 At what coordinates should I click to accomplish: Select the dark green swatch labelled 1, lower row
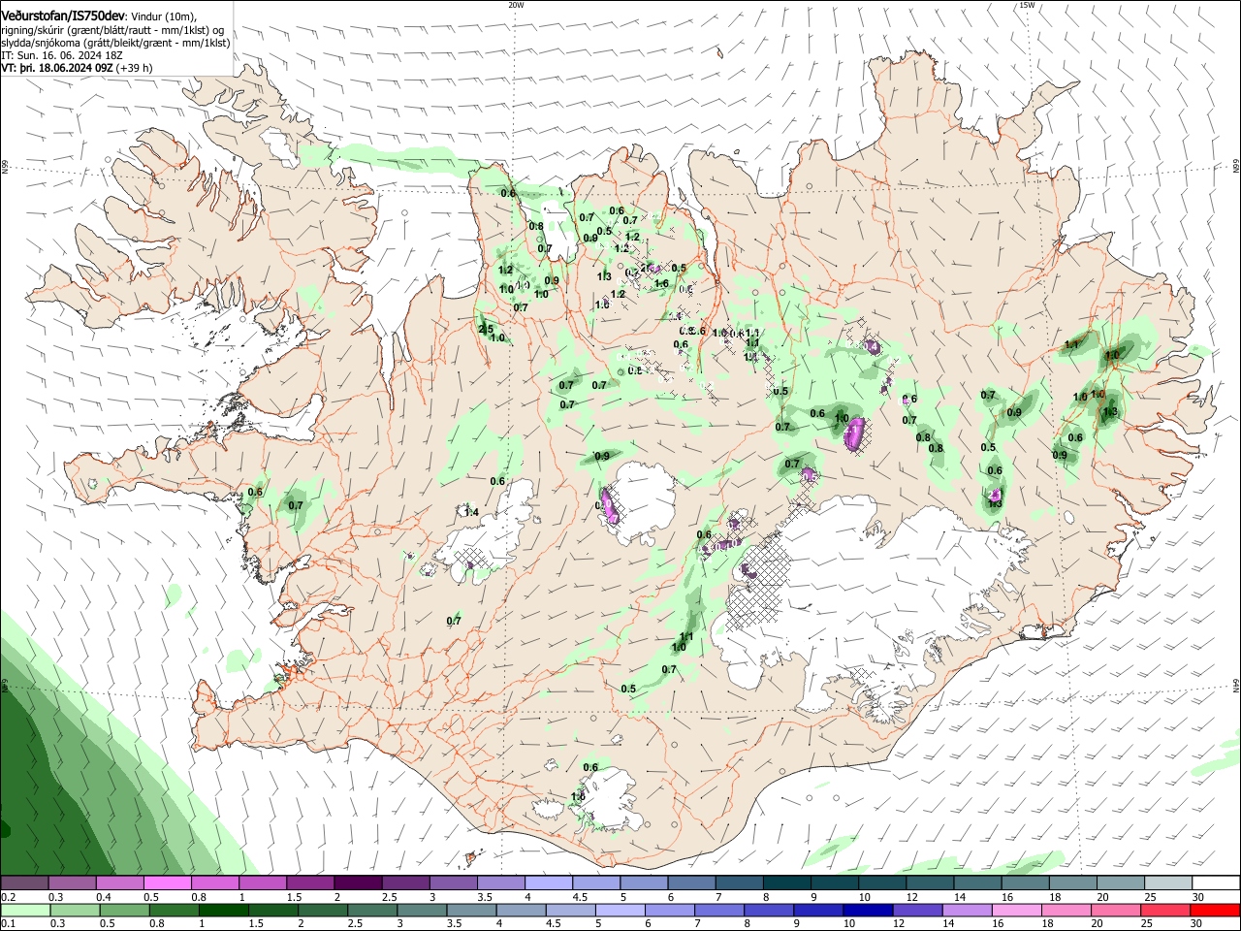tap(223, 911)
